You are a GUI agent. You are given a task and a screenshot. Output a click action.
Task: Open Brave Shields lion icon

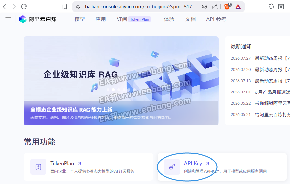pos(227,7)
